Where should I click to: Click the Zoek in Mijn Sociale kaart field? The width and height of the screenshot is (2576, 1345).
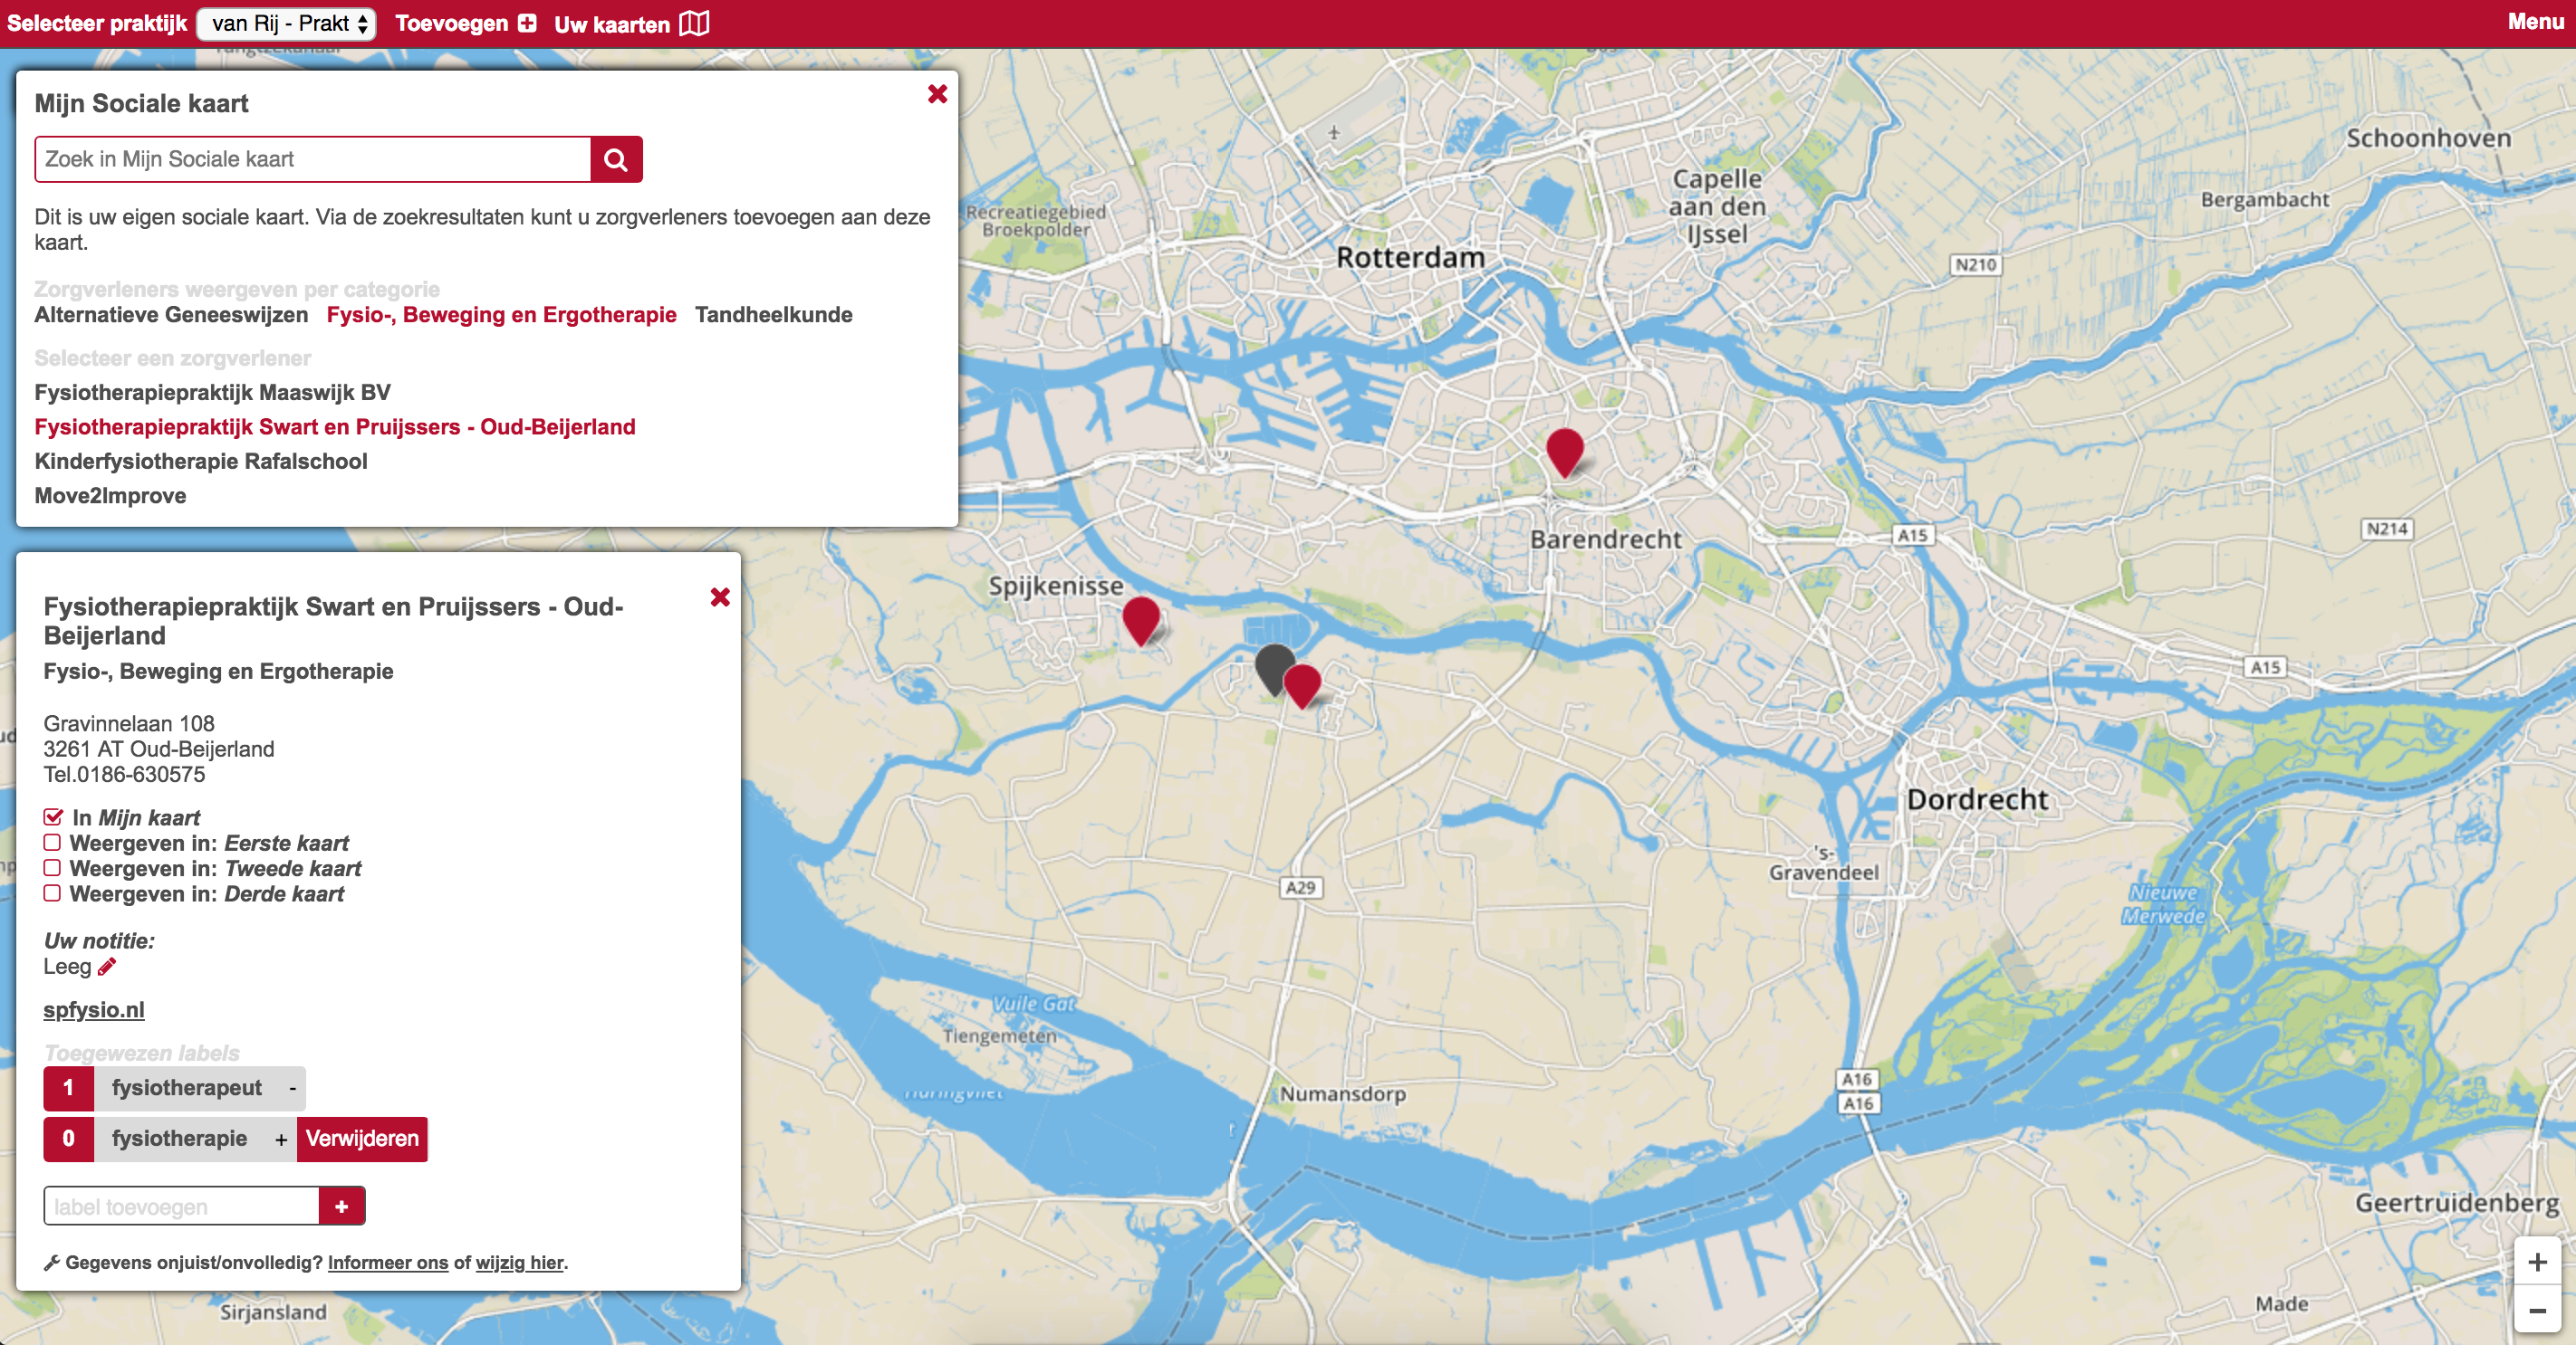coord(312,160)
